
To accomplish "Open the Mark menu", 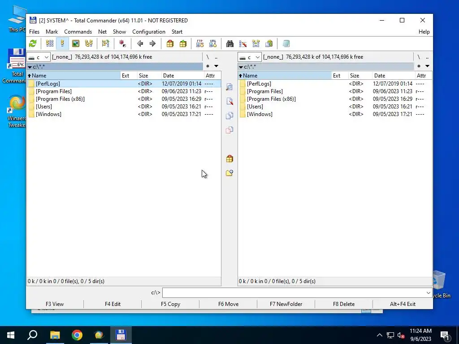I will pyautogui.click(x=52, y=32).
